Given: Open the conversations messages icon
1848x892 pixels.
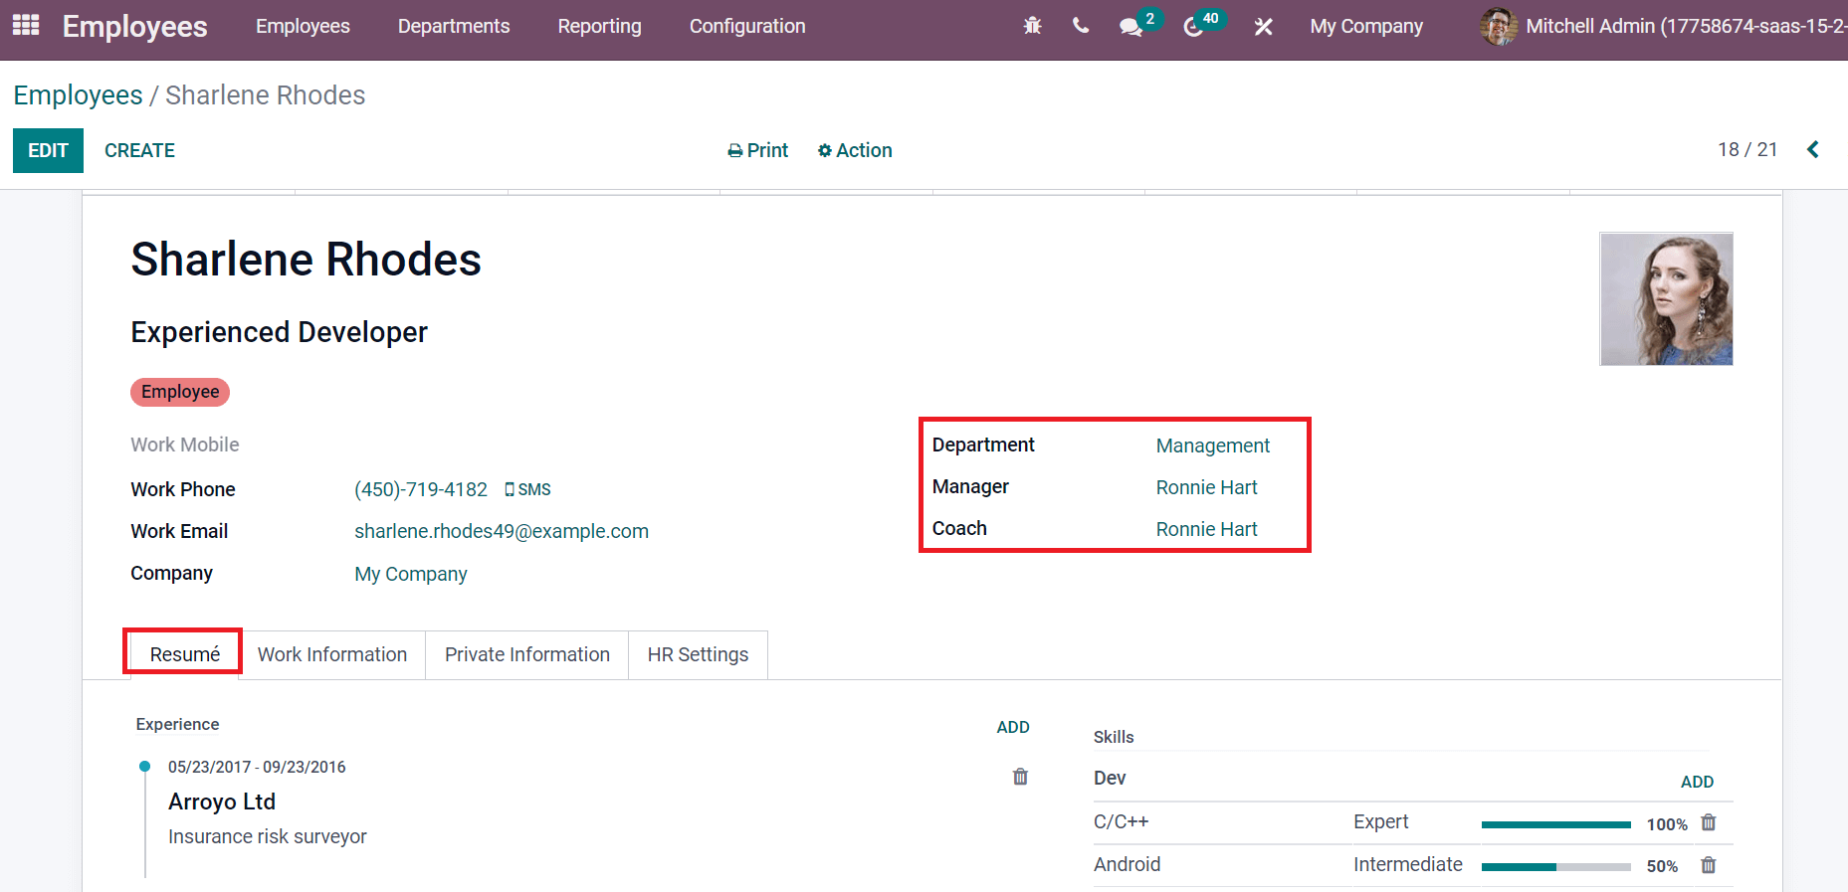Looking at the screenshot, I should tap(1131, 27).
